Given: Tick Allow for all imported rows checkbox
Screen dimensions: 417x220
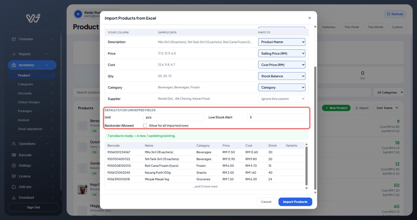Looking at the screenshot, I should pyautogui.click(x=145, y=126).
